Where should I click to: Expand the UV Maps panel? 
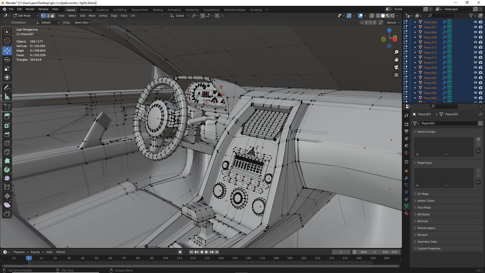point(423,194)
